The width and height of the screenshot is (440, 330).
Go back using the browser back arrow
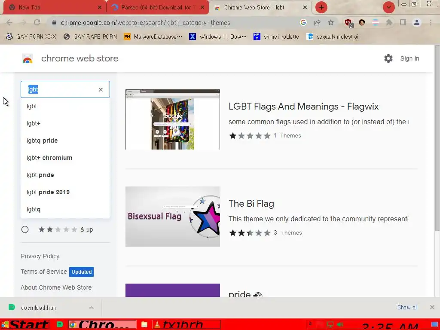pos(9,22)
